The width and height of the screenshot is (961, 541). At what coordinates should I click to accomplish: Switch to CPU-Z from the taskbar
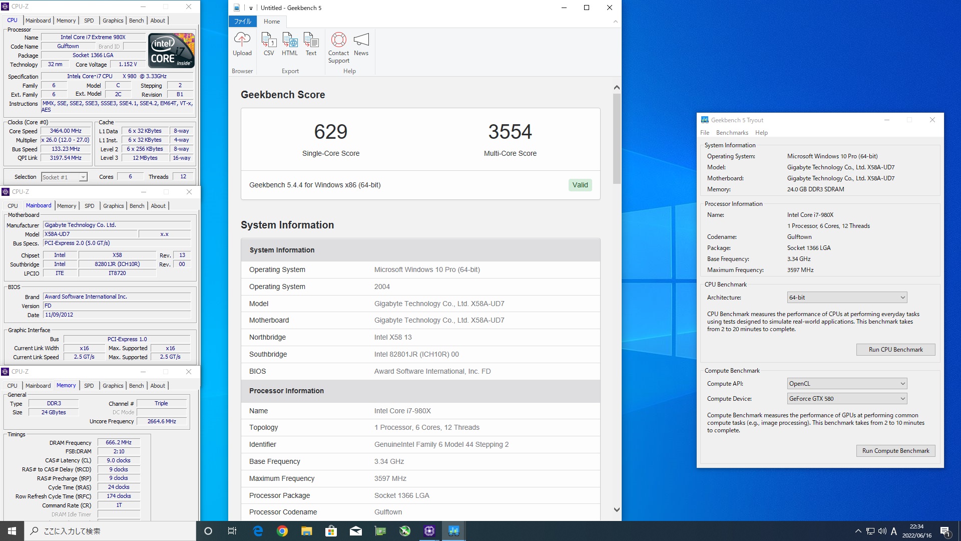(429, 531)
